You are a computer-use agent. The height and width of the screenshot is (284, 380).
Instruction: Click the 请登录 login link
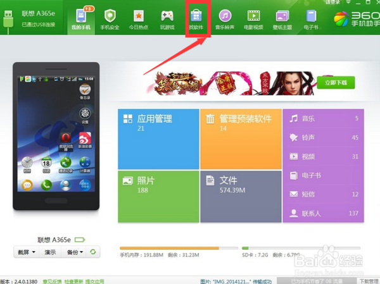[332, 2]
